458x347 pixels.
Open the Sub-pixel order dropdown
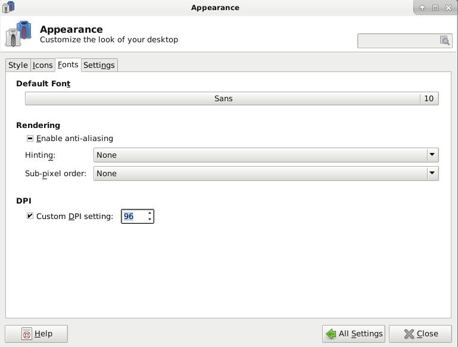pos(266,173)
